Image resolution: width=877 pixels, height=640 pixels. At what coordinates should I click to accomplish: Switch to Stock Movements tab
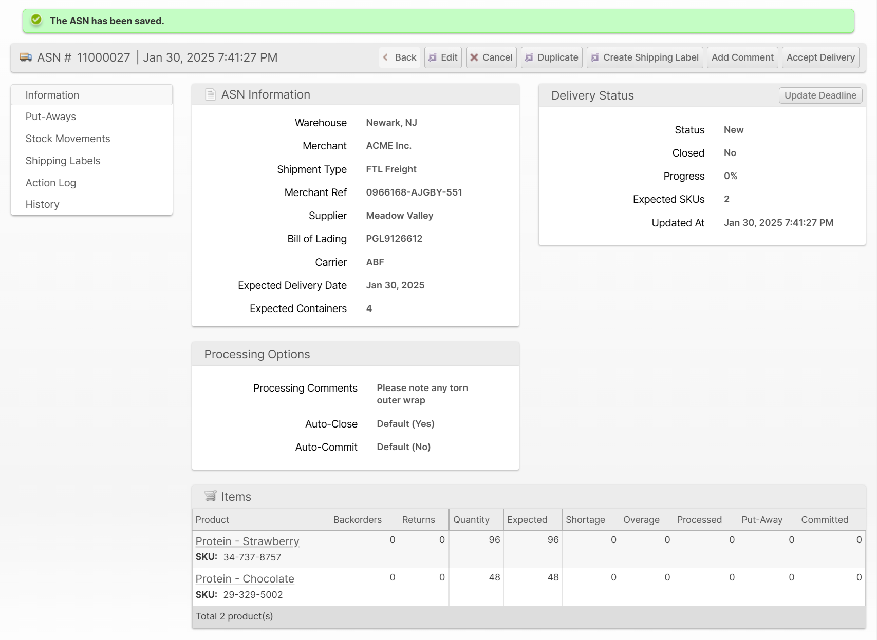click(x=68, y=139)
